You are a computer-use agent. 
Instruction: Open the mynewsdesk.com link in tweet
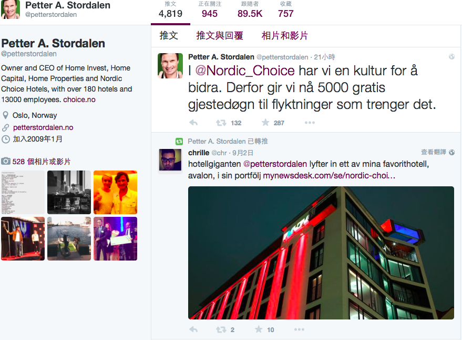point(329,176)
